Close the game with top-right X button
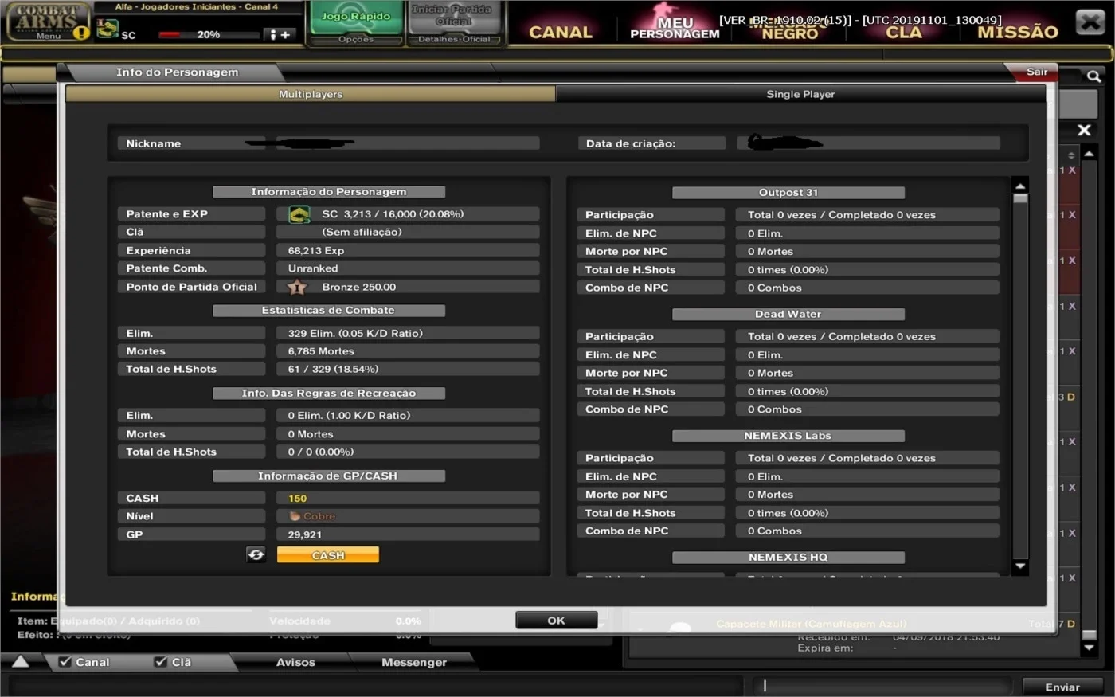1115x697 pixels. pyautogui.click(x=1090, y=22)
